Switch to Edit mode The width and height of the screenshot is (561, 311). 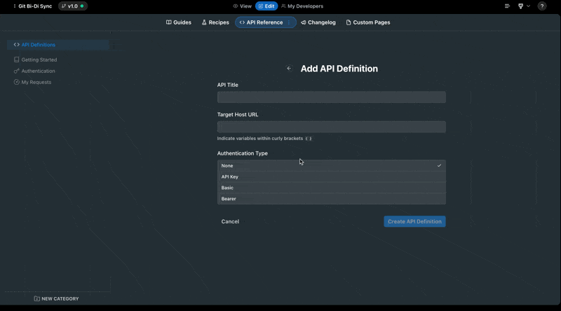pos(266,6)
